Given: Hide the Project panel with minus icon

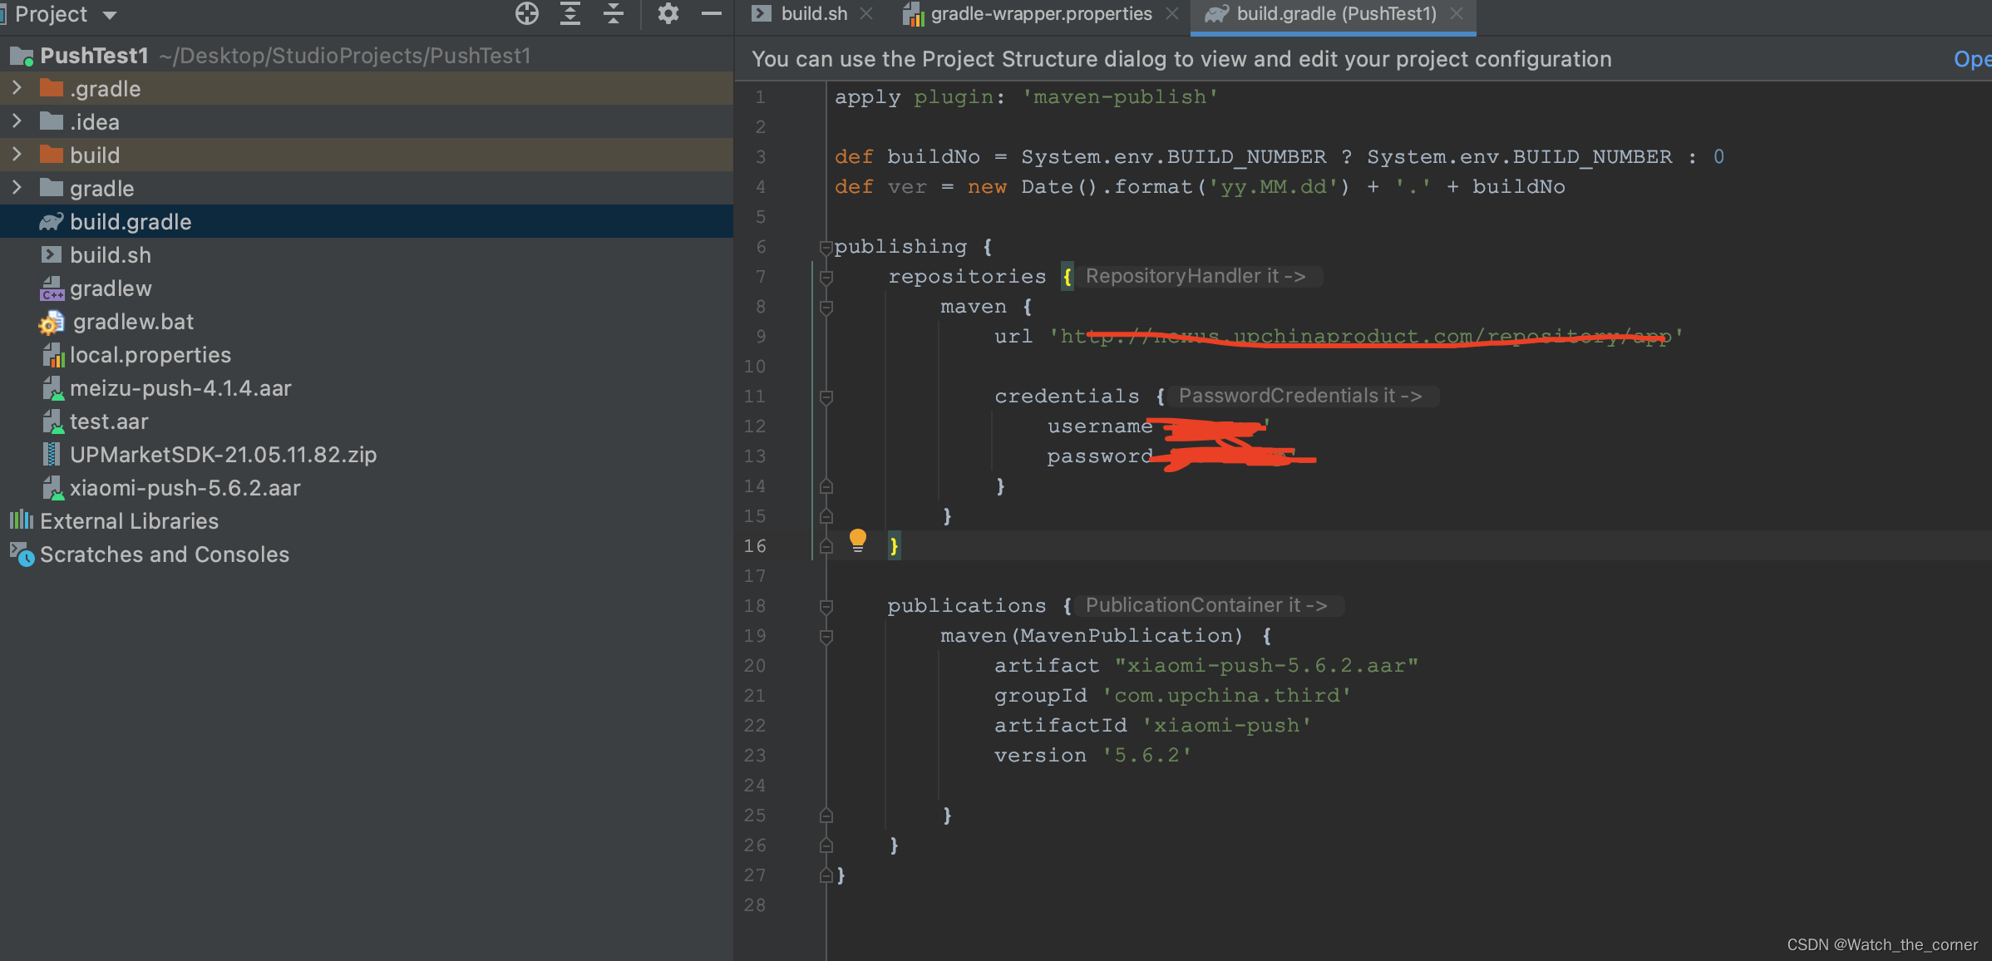Looking at the screenshot, I should (712, 14).
